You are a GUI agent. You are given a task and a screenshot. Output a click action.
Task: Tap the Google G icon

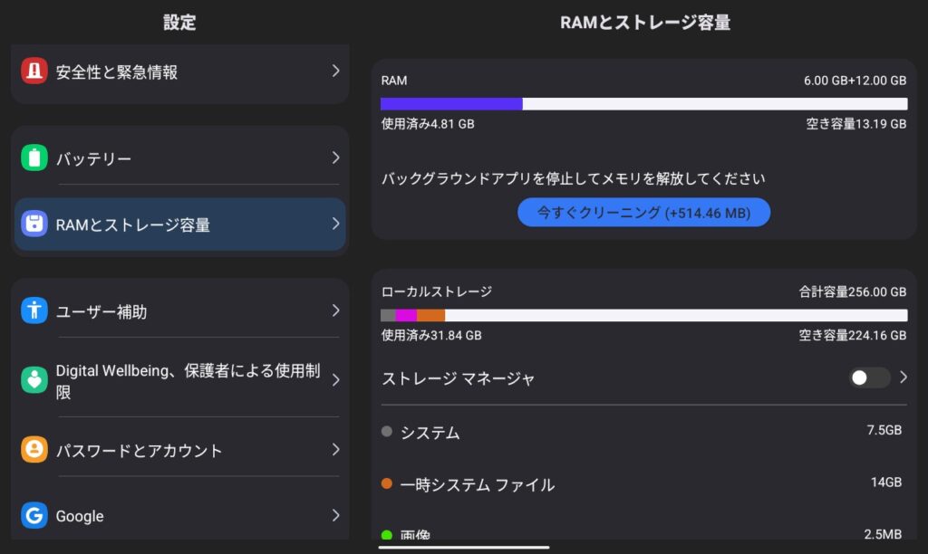(34, 516)
